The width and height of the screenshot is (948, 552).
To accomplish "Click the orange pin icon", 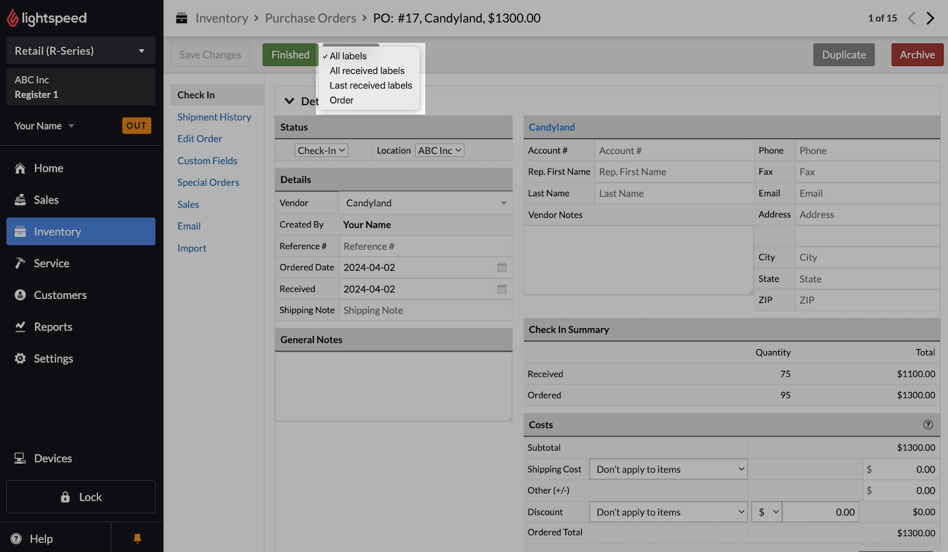I will coord(137,539).
